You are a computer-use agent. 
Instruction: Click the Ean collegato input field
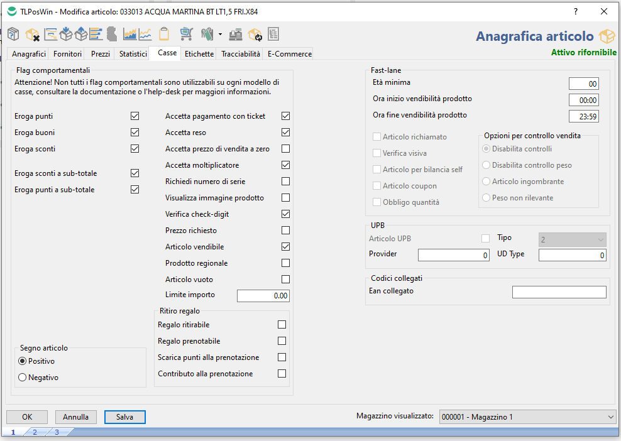[x=558, y=291]
